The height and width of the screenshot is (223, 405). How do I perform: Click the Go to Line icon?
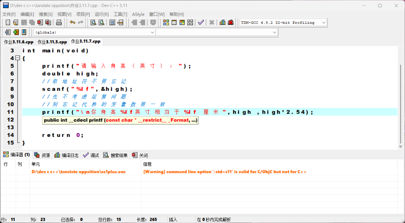coord(120,23)
